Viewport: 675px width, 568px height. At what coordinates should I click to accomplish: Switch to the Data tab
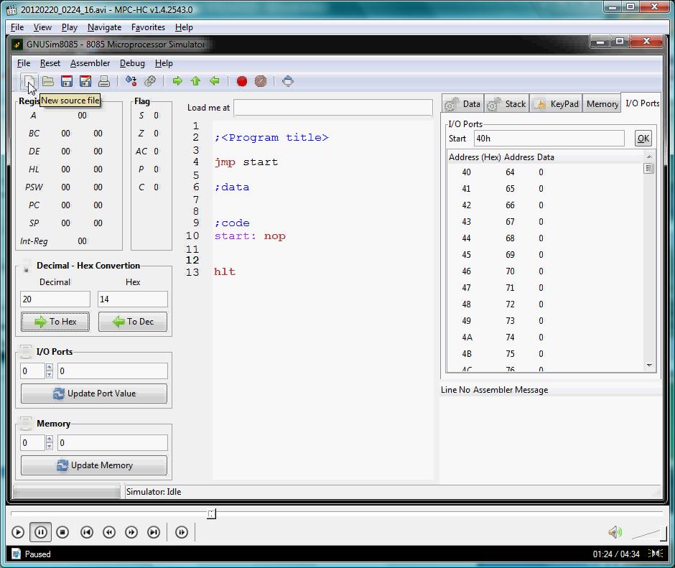point(462,104)
